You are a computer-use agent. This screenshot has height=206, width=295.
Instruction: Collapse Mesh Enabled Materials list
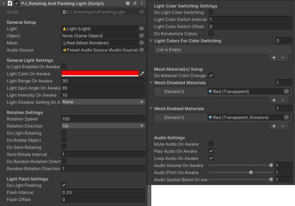(x=151, y=108)
